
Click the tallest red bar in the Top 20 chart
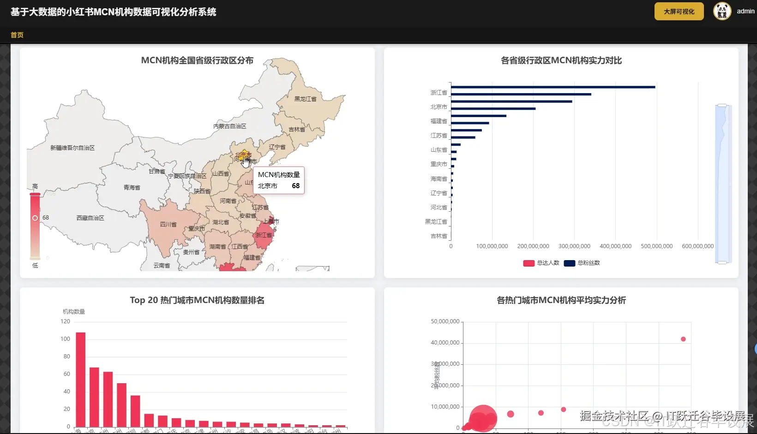(x=80, y=380)
